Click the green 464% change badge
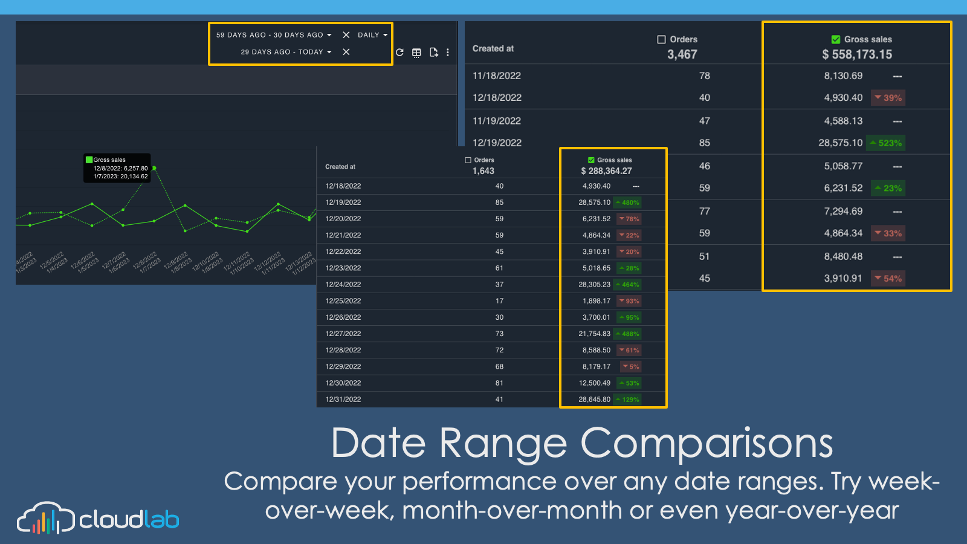 [627, 285]
